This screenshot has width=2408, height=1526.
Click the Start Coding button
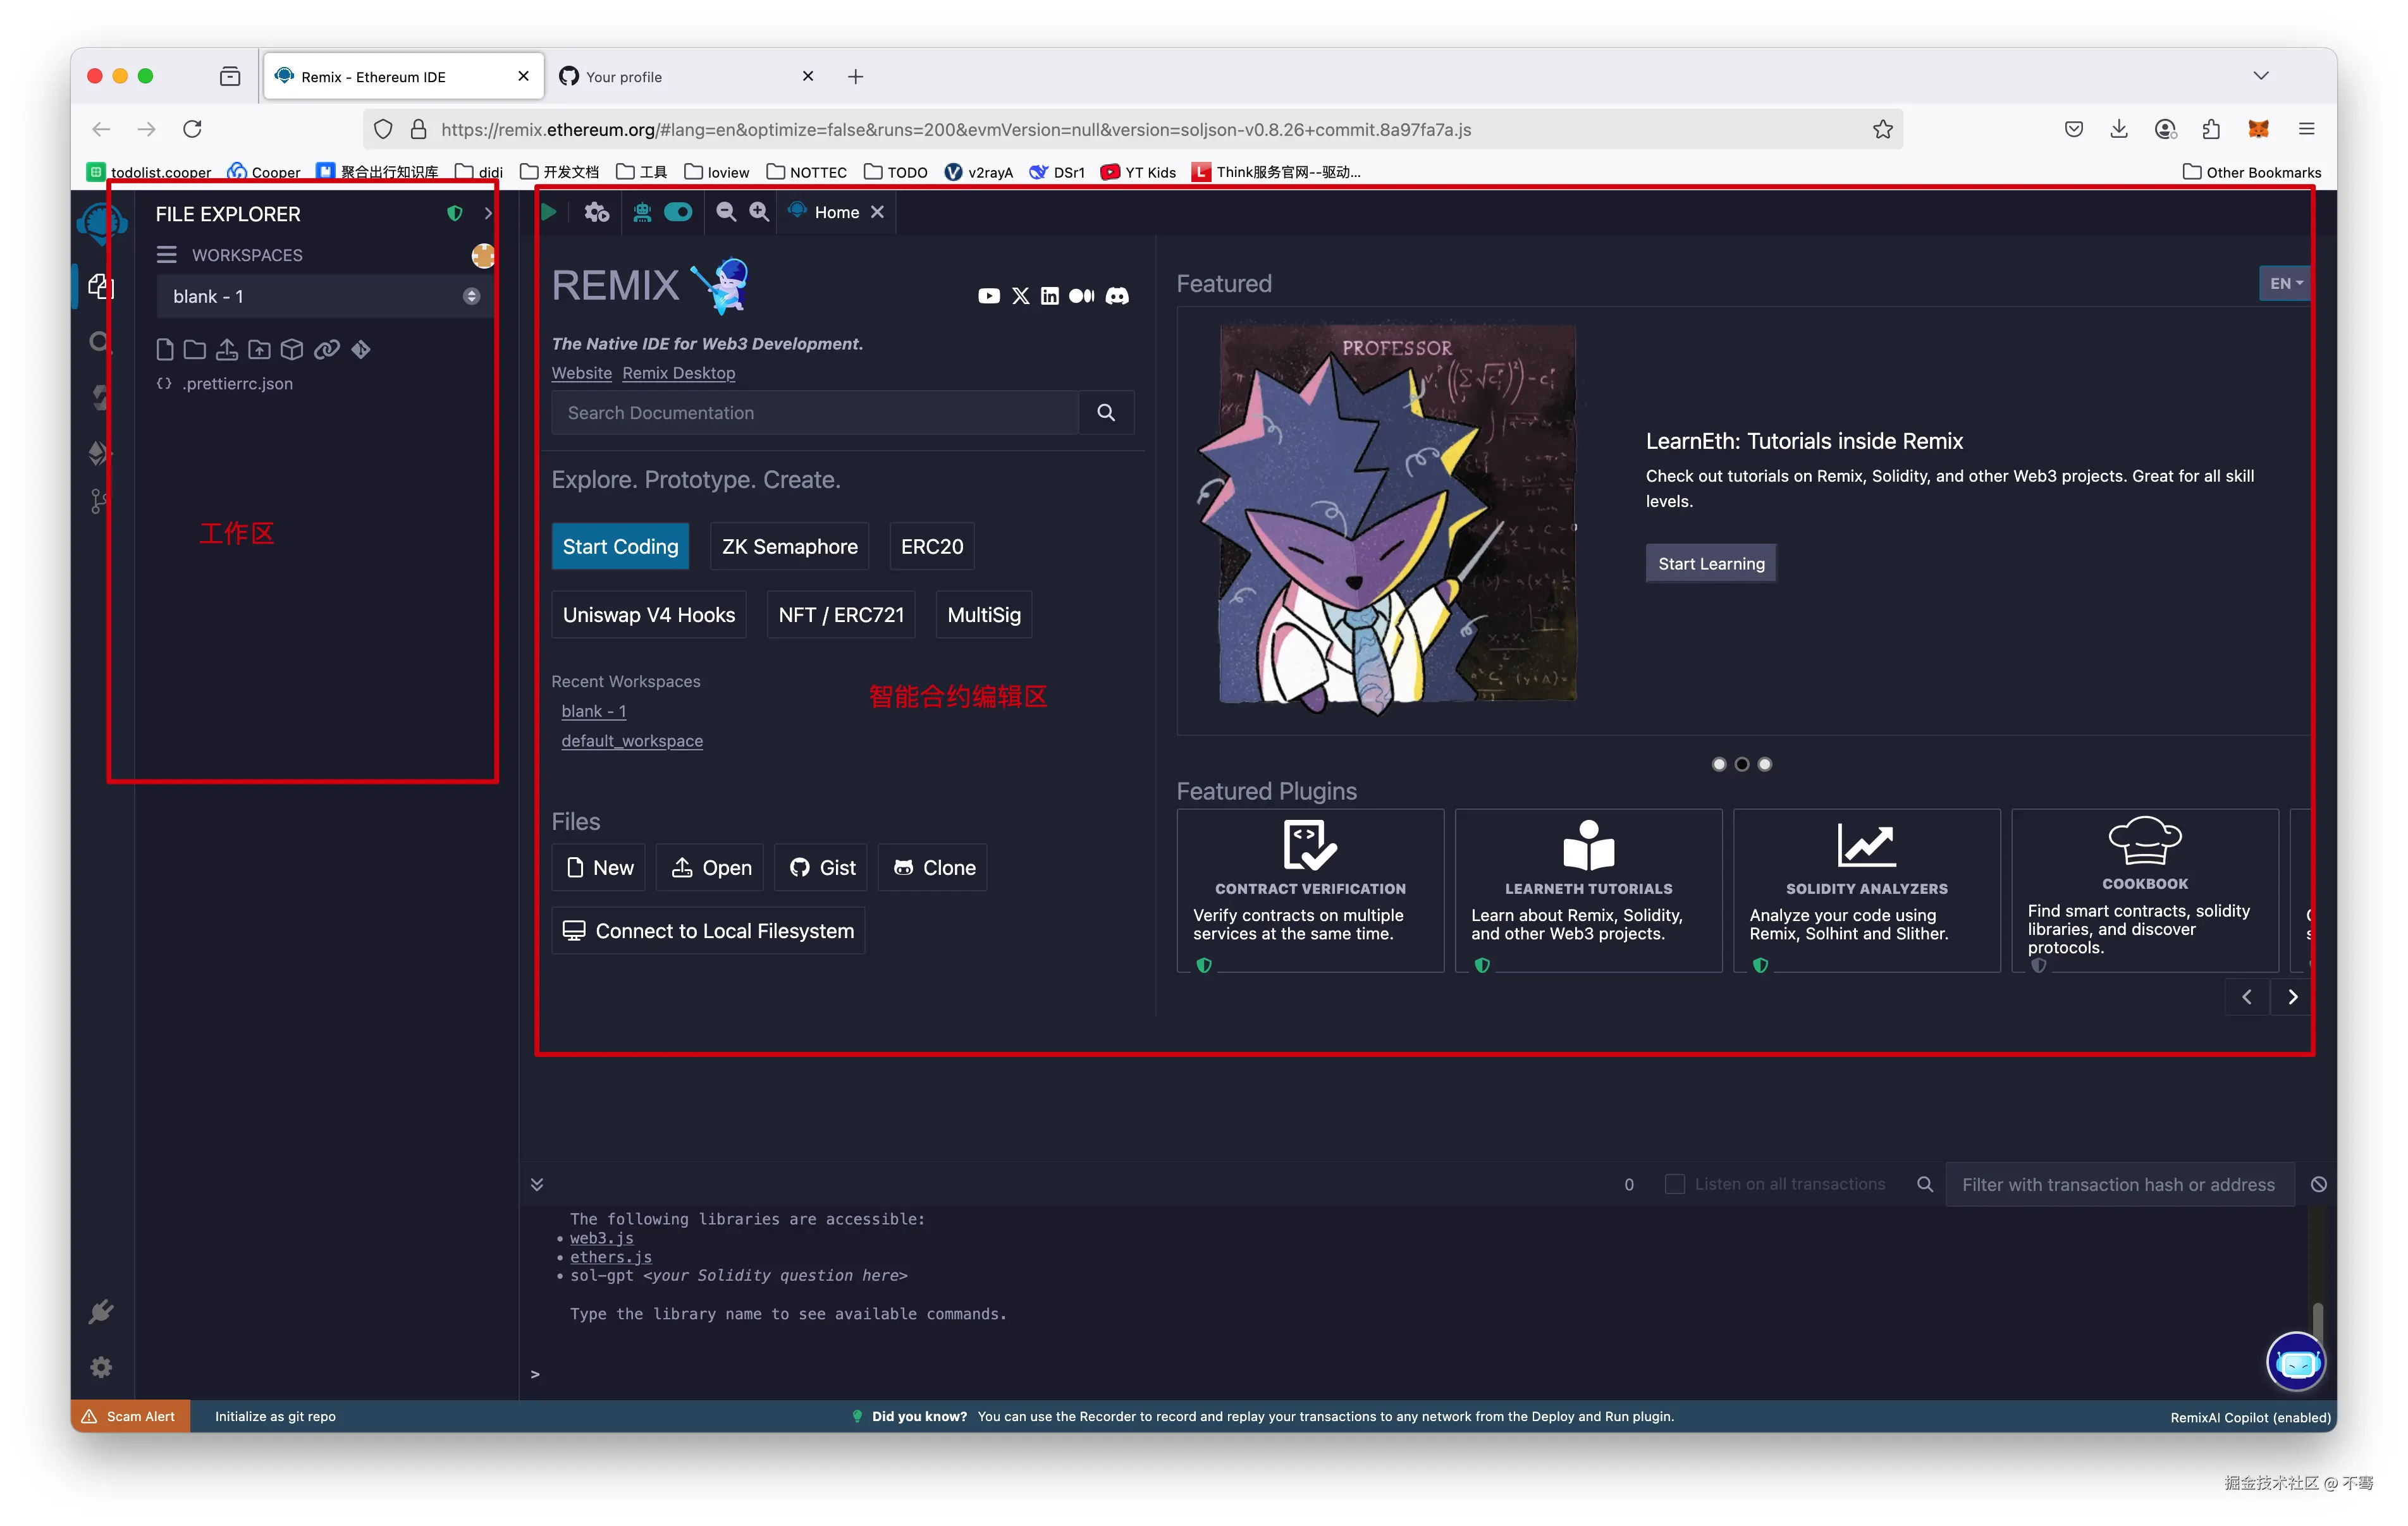coord(620,546)
